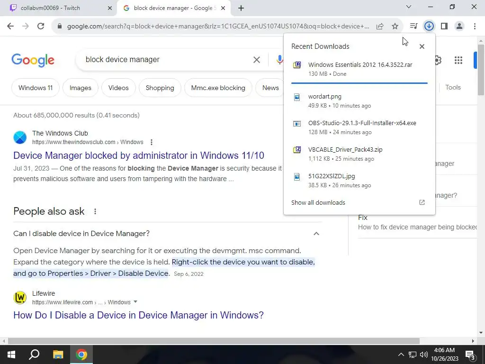Switch to Images results
Viewport: 485px width, 364px height.
click(81, 88)
